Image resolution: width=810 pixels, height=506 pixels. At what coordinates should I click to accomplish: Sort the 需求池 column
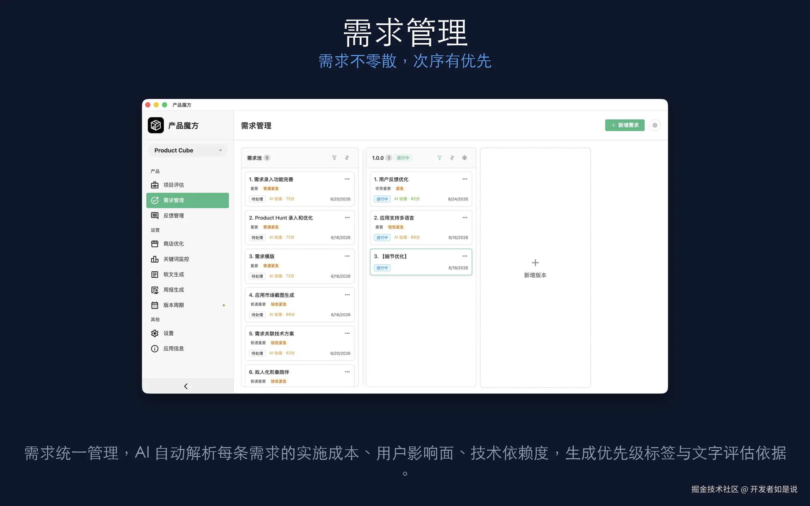(x=347, y=158)
